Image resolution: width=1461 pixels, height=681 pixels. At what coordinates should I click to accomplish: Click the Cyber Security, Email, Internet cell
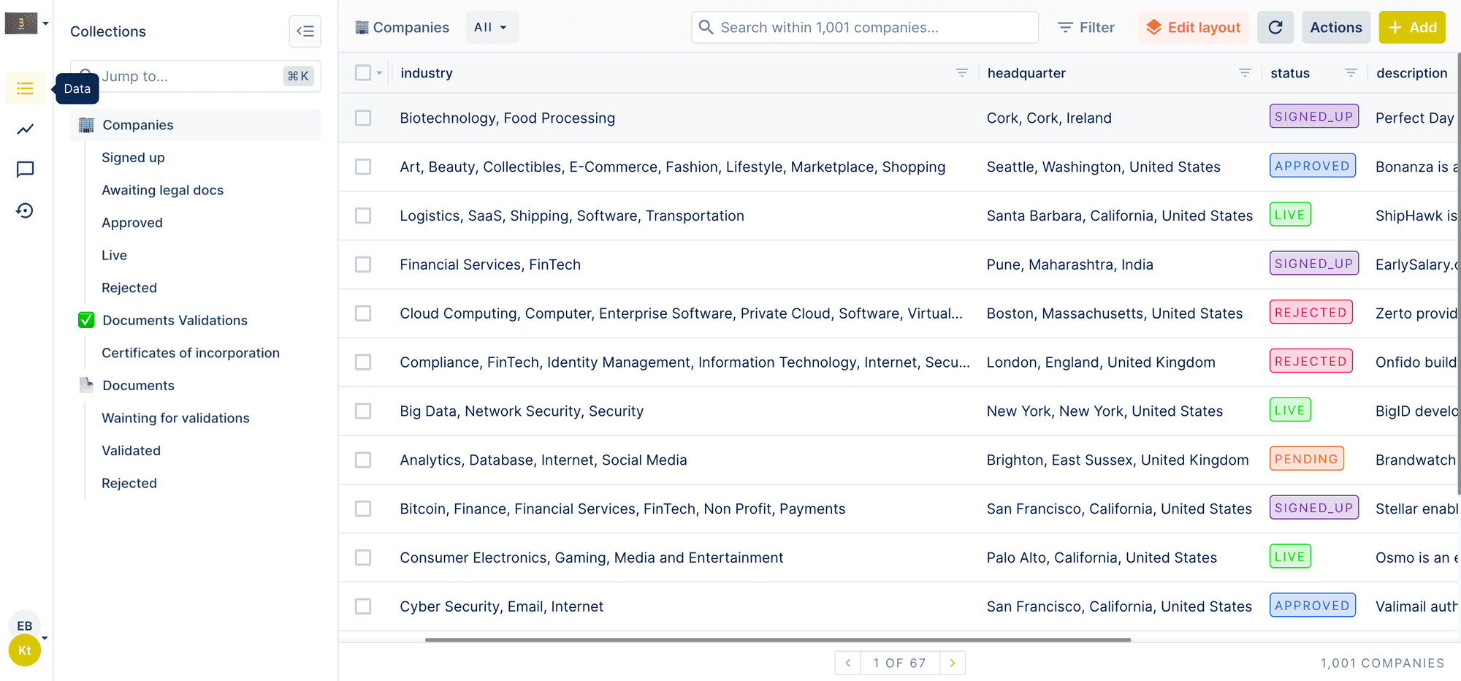pos(501,606)
